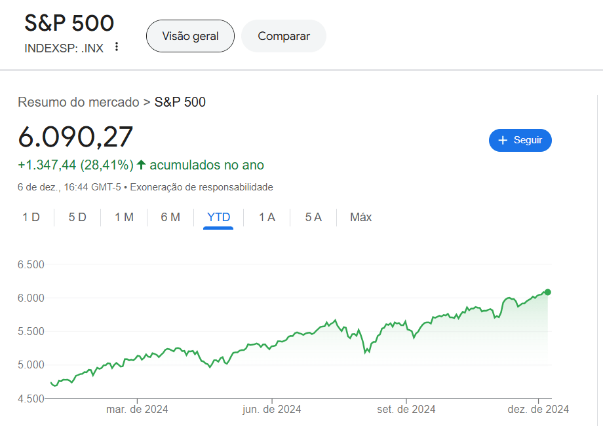Open the Comparar view
This screenshot has height=426, width=603.
(284, 36)
